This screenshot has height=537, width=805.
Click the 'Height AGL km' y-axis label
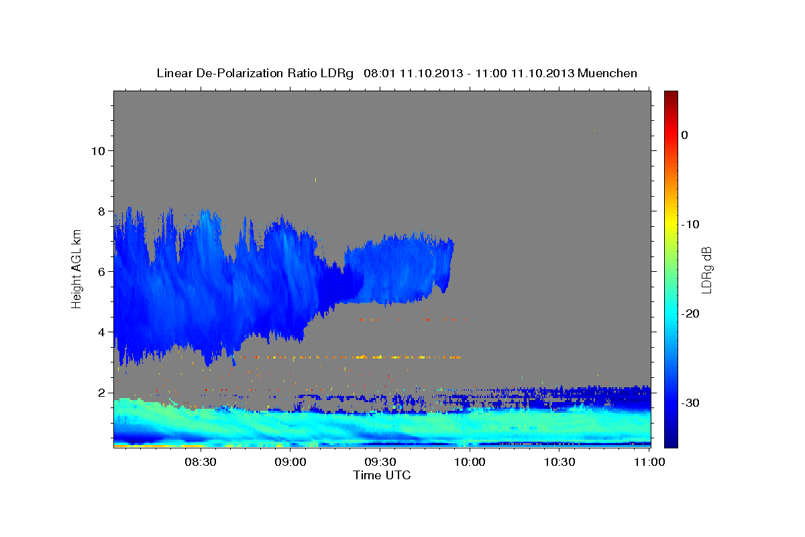coord(77,269)
